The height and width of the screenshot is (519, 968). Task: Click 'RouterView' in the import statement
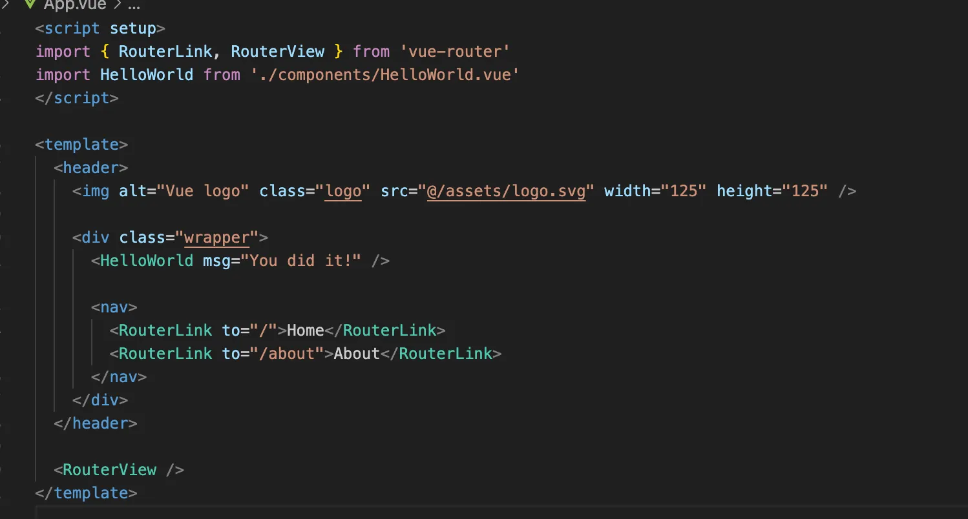[278, 52]
